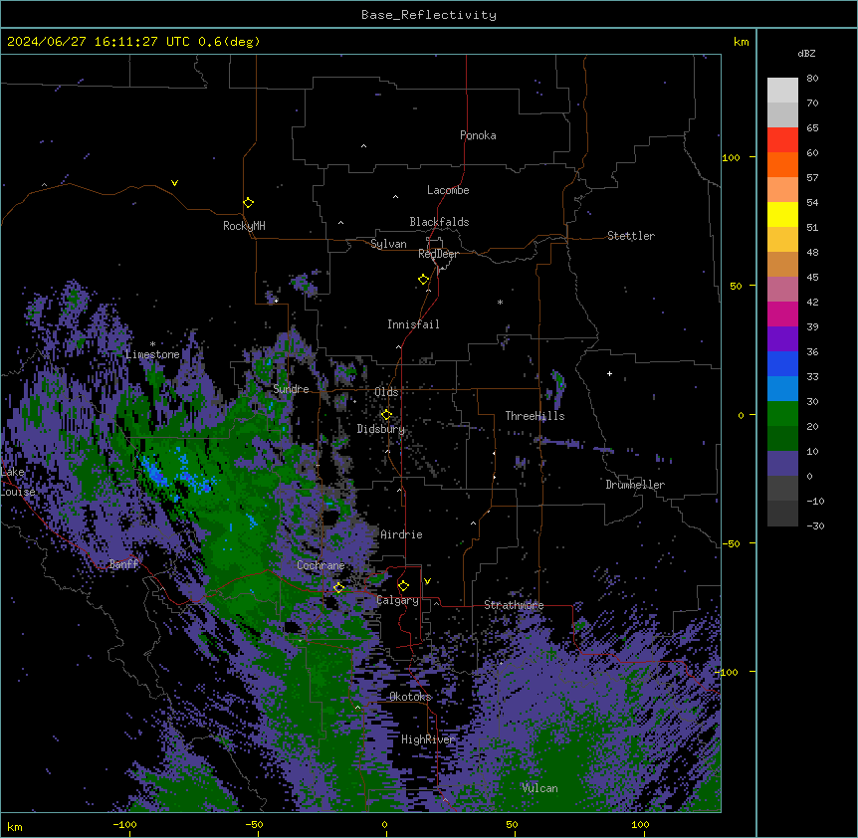Click the dBZ legend heading
Screen dimensions: 858x838
click(x=806, y=54)
